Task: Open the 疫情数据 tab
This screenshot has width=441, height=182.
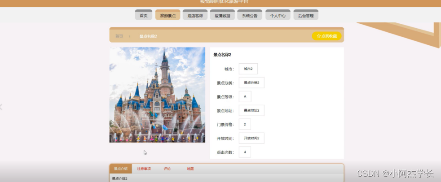Action: pyautogui.click(x=222, y=15)
